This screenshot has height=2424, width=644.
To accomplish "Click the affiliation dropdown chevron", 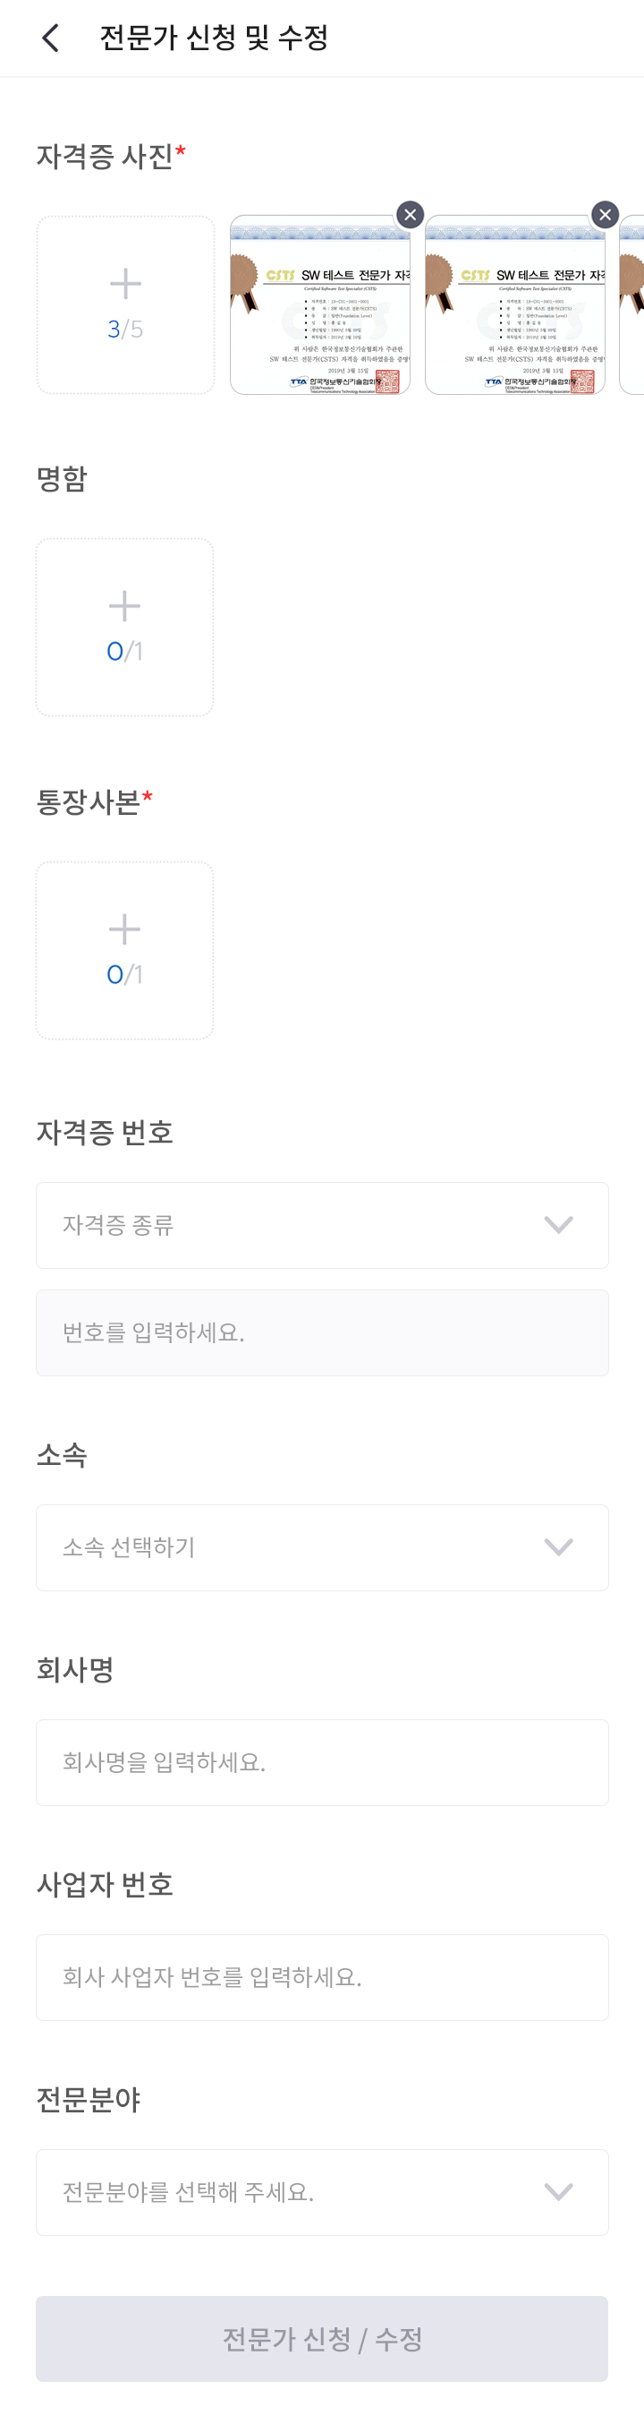I will point(558,1548).
